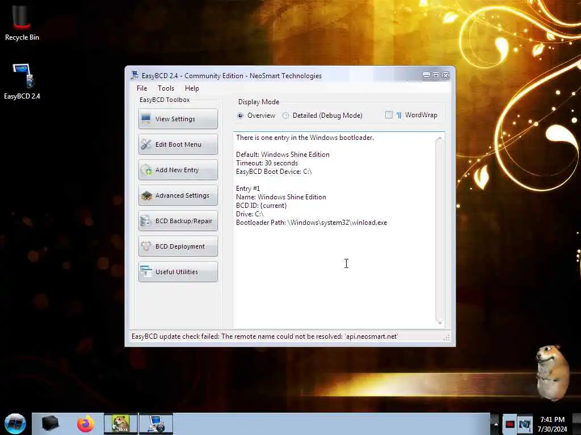Minimize the EasyBCD window
Screen dimensions: 581x435
pos(427,75)
